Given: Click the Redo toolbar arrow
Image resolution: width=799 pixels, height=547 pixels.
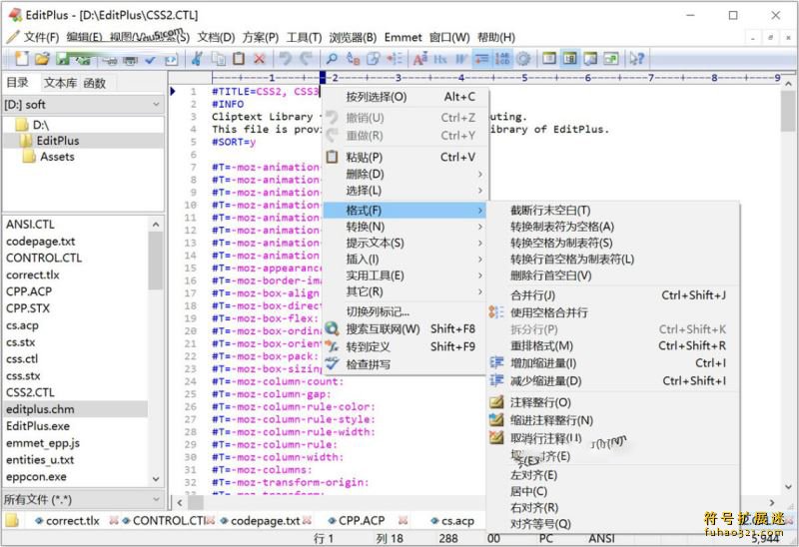Looking at the screenshot, I should (x=306, y=59).
